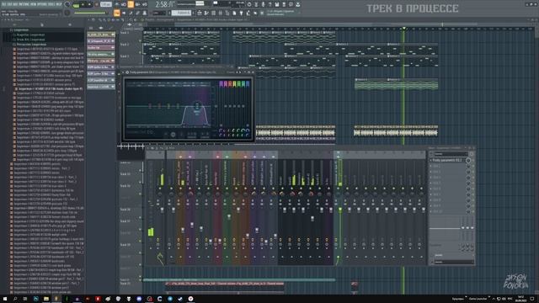
Task: Open the VIEW menu
Action: coord(34,4)
